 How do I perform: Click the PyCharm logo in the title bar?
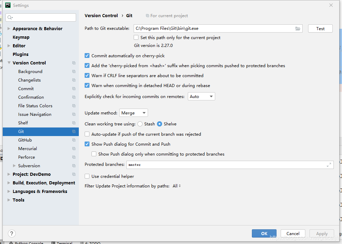click(8, 5)
